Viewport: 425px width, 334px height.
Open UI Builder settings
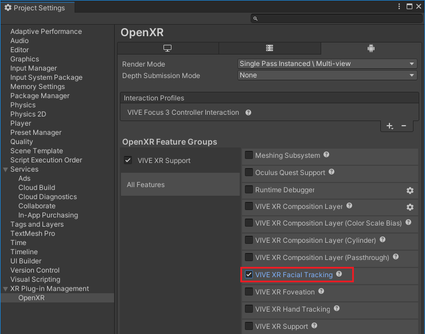tap(26, 261)
